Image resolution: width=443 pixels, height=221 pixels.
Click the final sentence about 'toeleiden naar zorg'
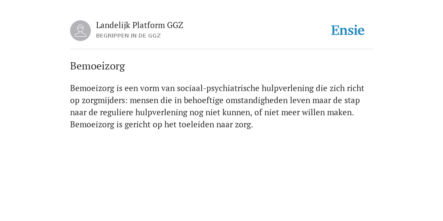pyautogui.click(x=162, y=125)
